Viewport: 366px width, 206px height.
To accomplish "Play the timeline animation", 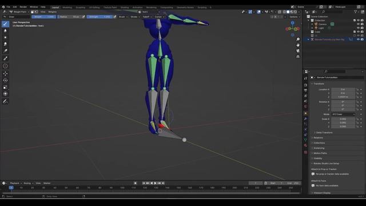I will point(155,183).
